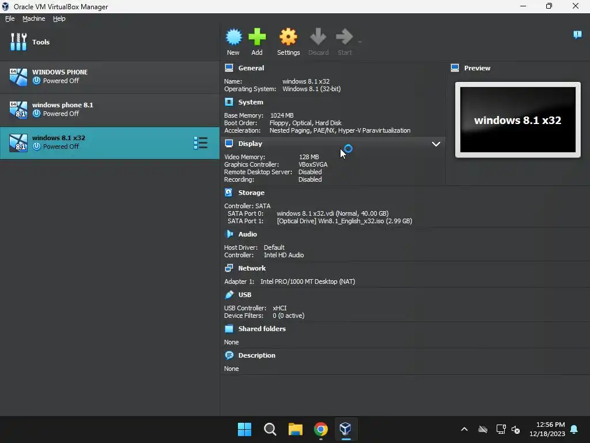590x443 pixels.
Task: Open Google Chrome from the taskbar
Action: (320, 429)
